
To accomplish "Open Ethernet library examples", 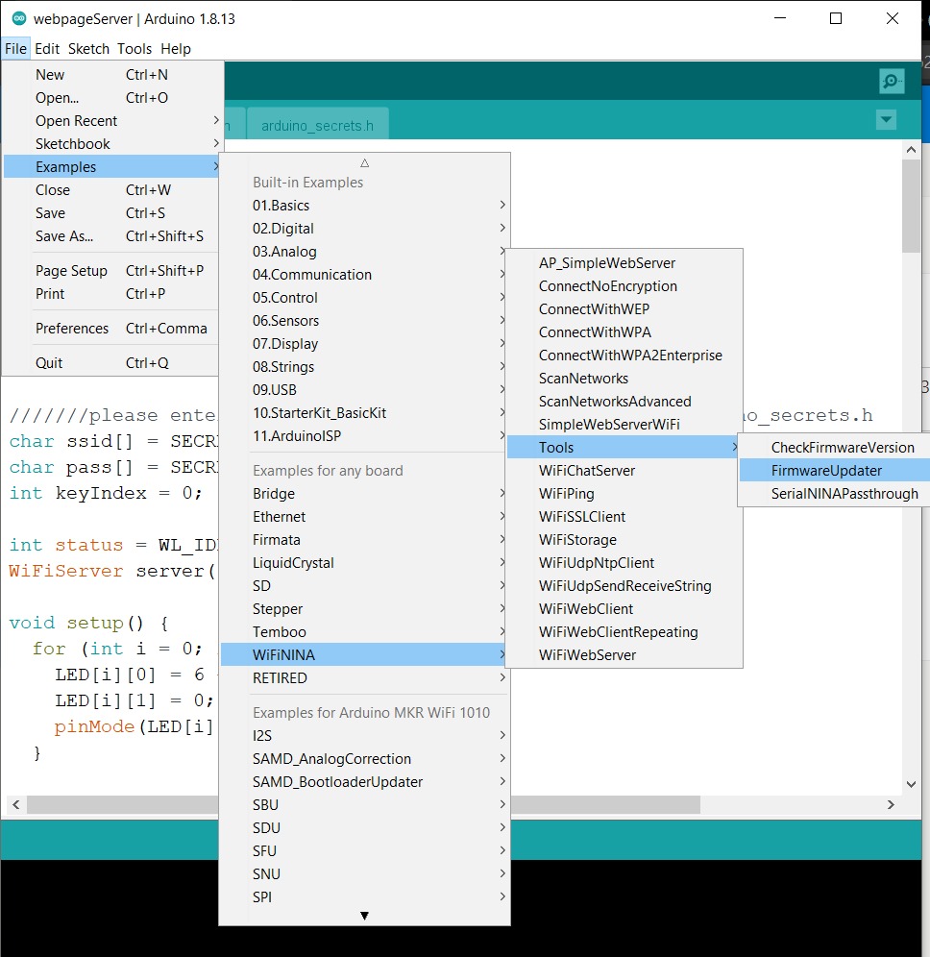I will (x=364, y=517).
